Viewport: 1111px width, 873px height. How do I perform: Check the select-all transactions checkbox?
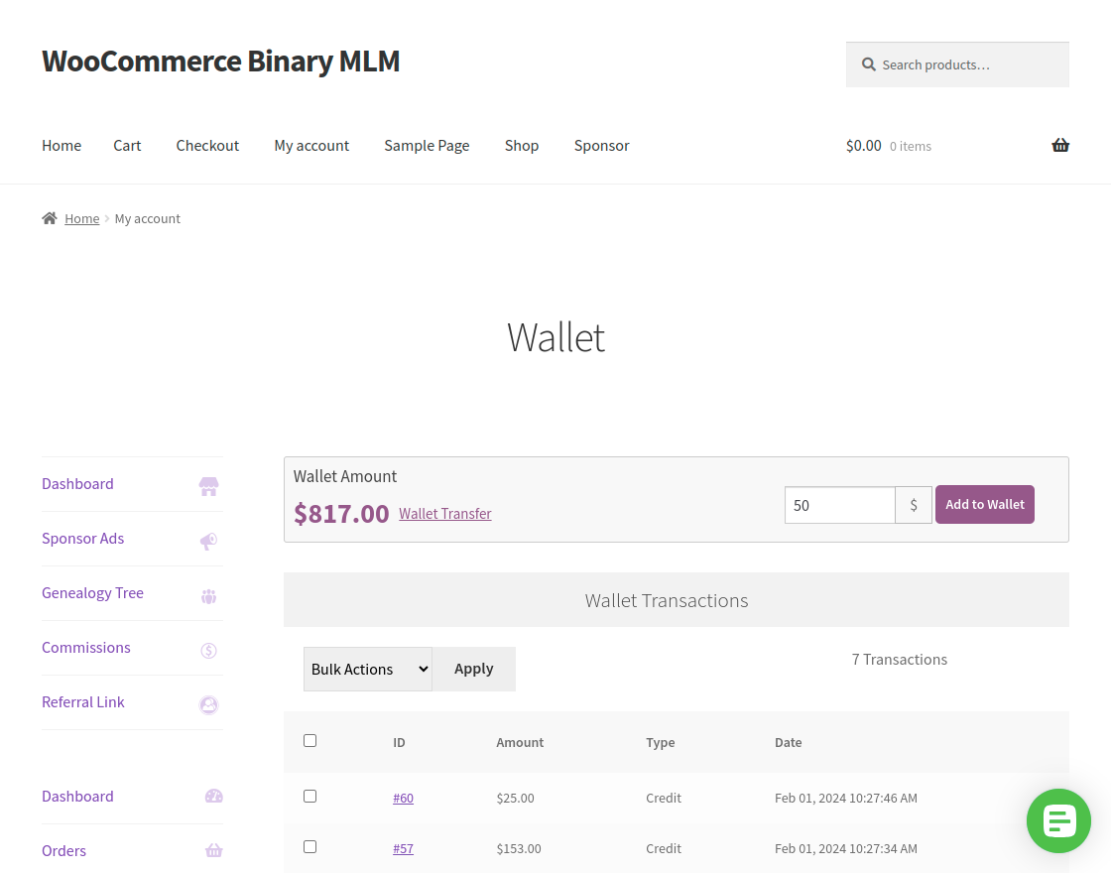click(309, 740)
